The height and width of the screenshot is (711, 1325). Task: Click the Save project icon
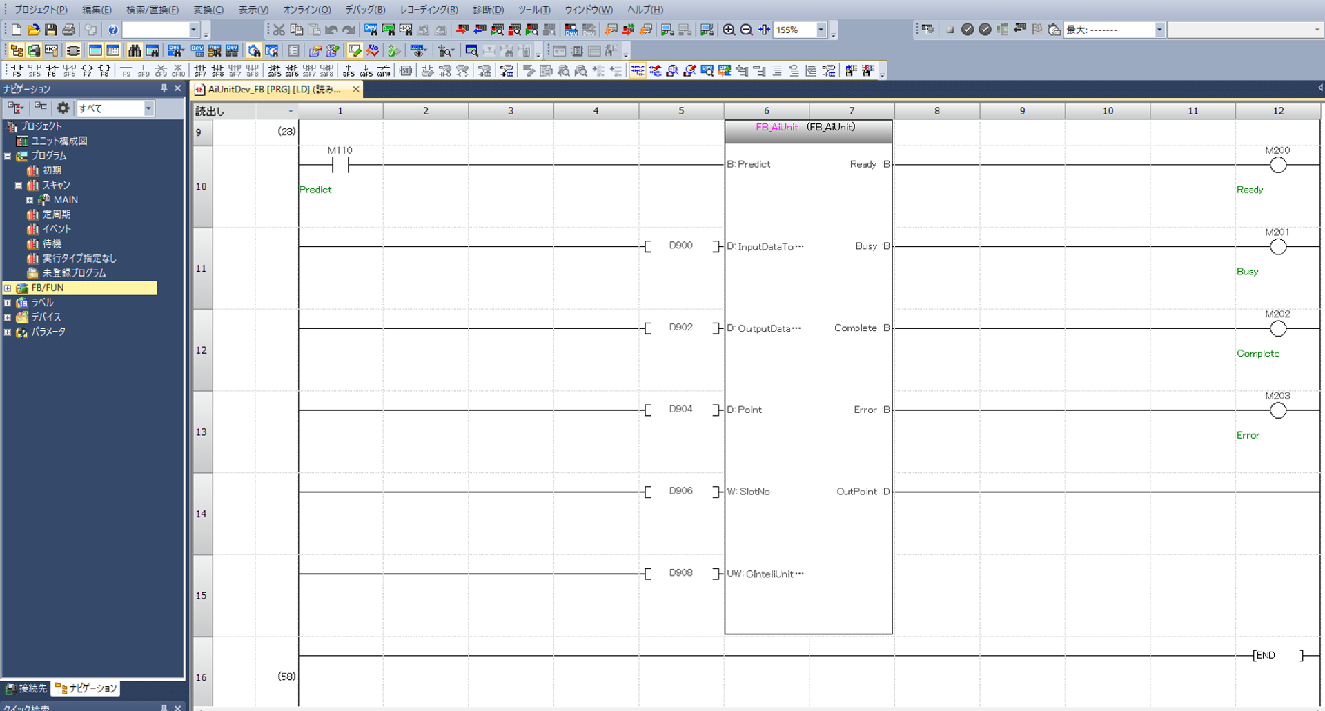point(50,30)
